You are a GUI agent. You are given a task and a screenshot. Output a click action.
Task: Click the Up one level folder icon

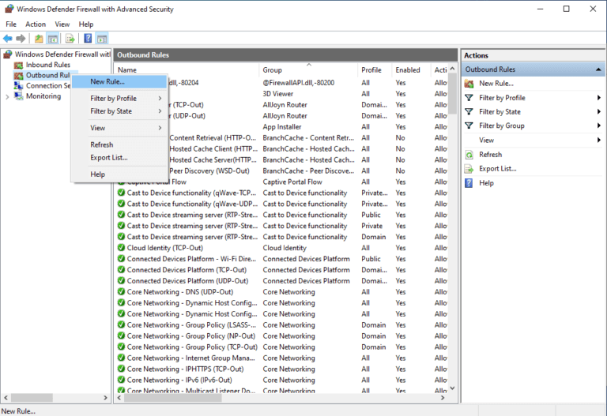[x=39, y=39]
